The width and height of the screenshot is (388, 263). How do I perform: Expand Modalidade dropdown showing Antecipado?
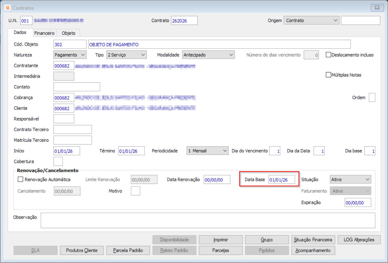(x=208, y=55)
